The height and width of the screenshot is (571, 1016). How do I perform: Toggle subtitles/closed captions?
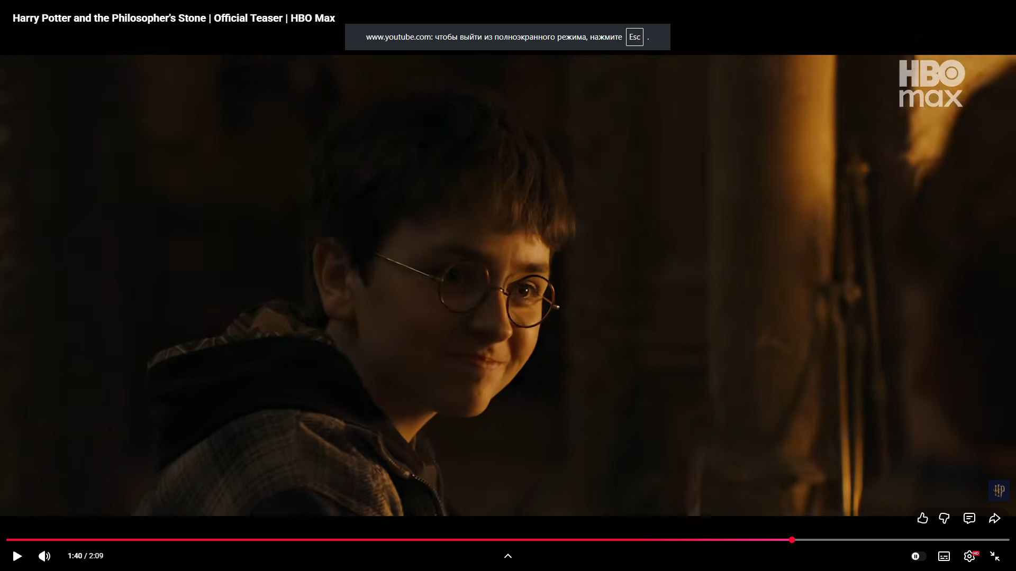[x=944, y=556]
